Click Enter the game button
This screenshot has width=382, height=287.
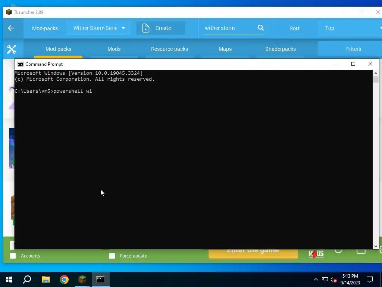point(253,254)
